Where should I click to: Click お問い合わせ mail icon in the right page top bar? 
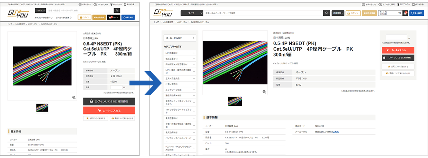tap(363, 5)
